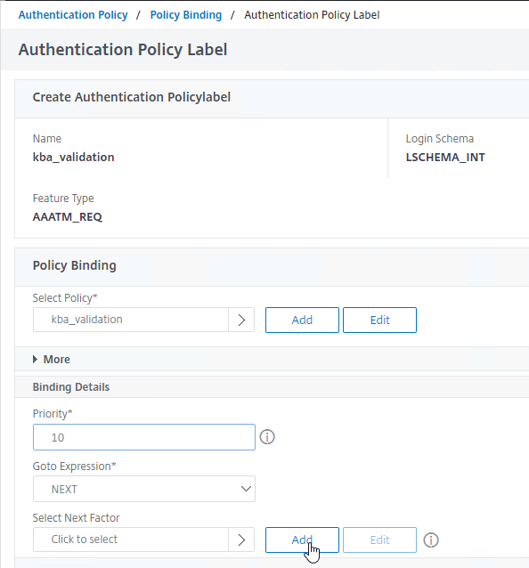The image size is (529, 568).
Task: Open the Authentication Policy breadcrumb link
Action: click(x=73, y=15)
